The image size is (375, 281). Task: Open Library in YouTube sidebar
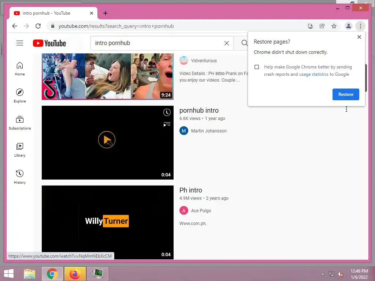[x=20, y=150]
